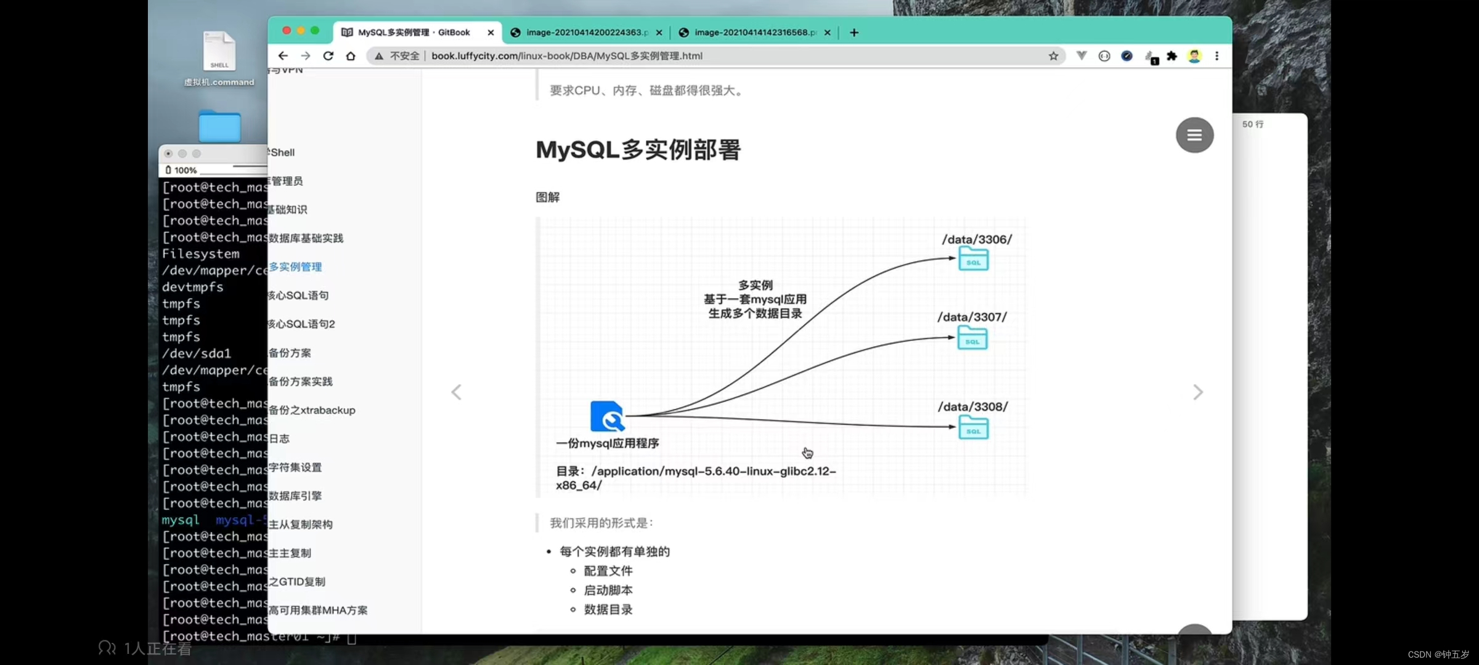
Task: Click the round blue compass extension icon
Action: (x=1127, y=56)
